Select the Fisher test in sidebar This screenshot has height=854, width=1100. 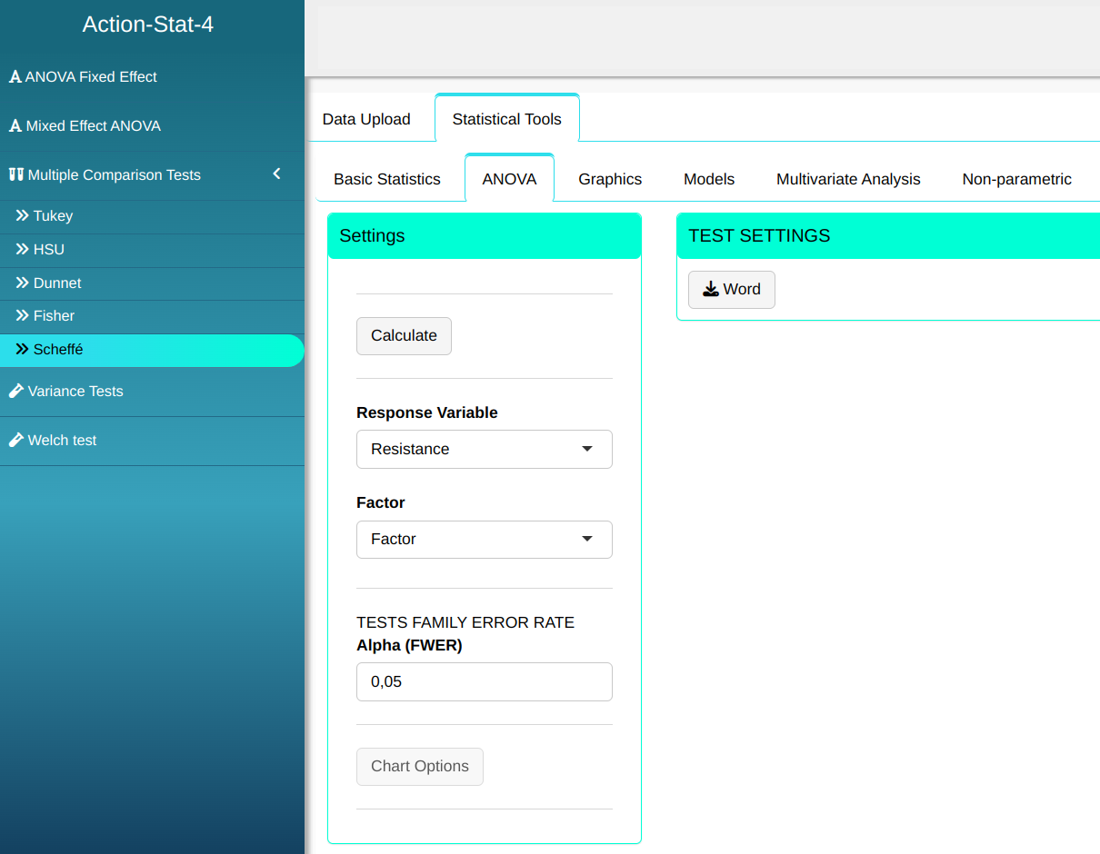click(x=54, y=315)
